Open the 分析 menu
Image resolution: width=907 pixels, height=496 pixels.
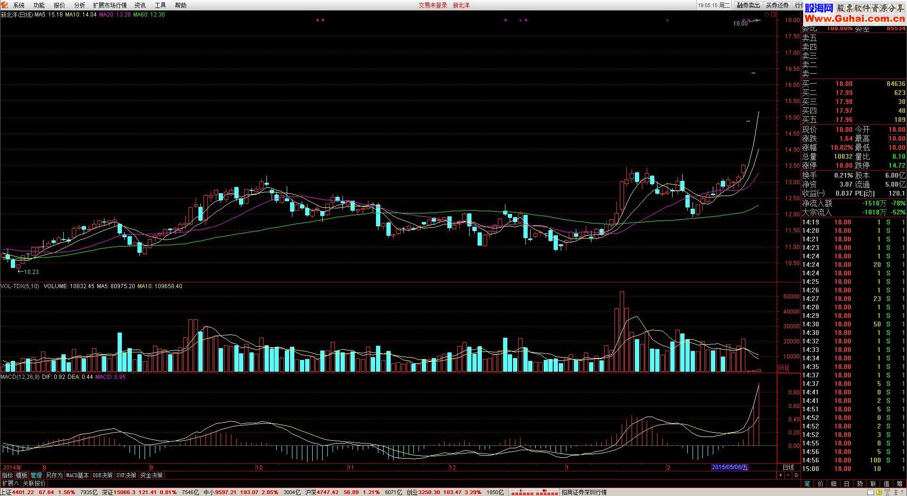coord(80,5)
